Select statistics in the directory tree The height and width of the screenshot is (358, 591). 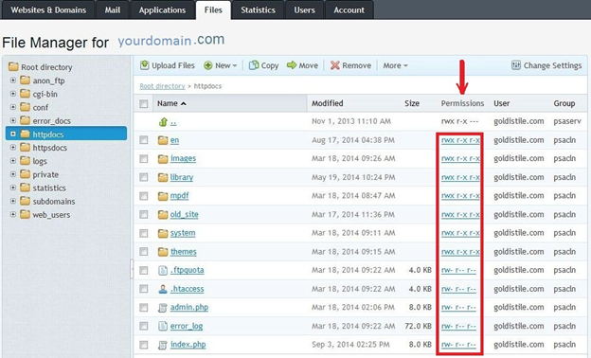49,188
